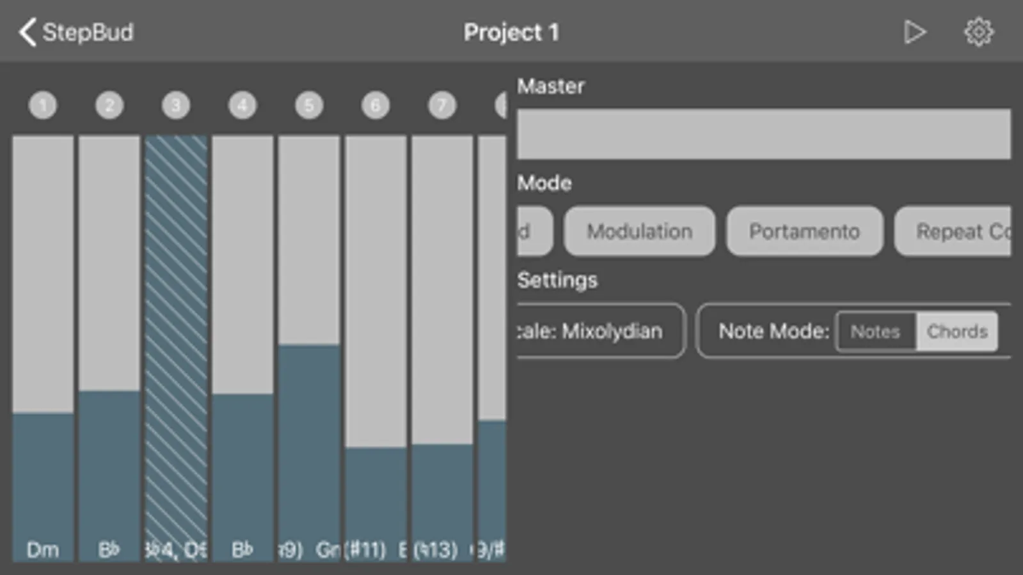Select step number 7 circle
The height and width of the screenshot is (575, 1023).
point(442,105)
